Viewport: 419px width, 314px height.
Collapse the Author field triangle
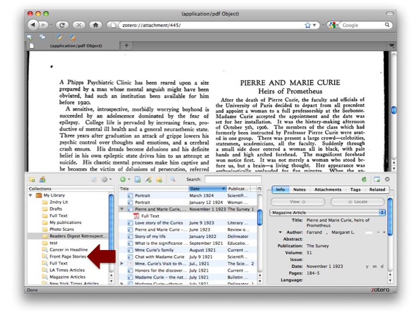coord(280,232)
